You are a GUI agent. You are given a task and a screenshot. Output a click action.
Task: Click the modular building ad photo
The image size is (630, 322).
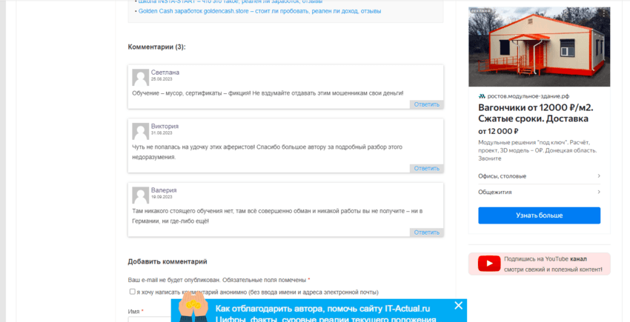538,47
